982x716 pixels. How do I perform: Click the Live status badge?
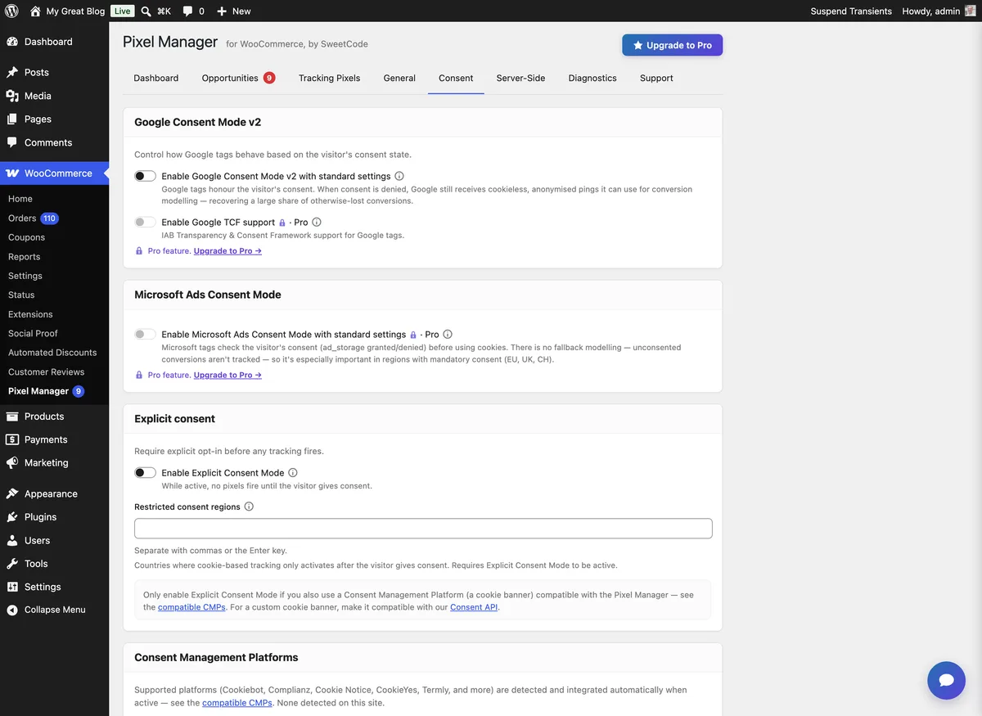point(122,11)
